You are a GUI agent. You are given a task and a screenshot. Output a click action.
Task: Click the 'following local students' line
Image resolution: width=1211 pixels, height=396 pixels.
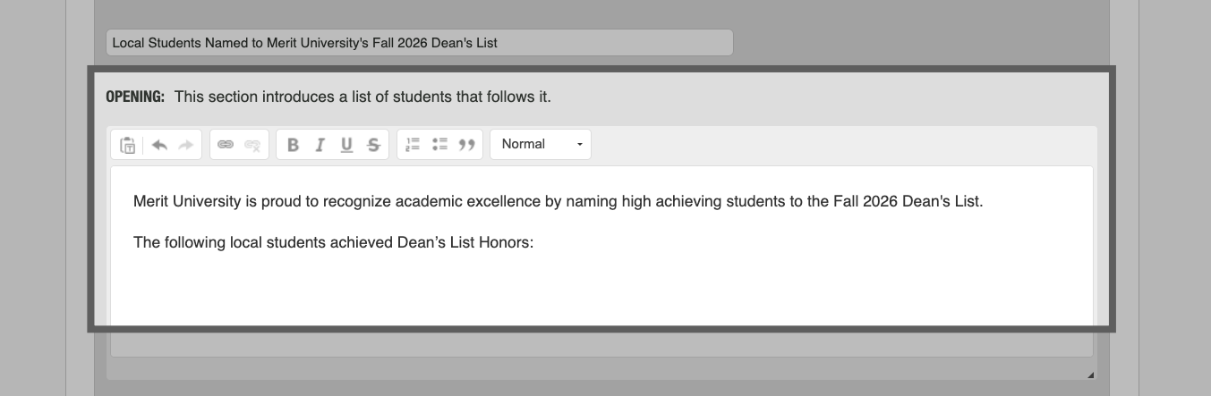333,242
